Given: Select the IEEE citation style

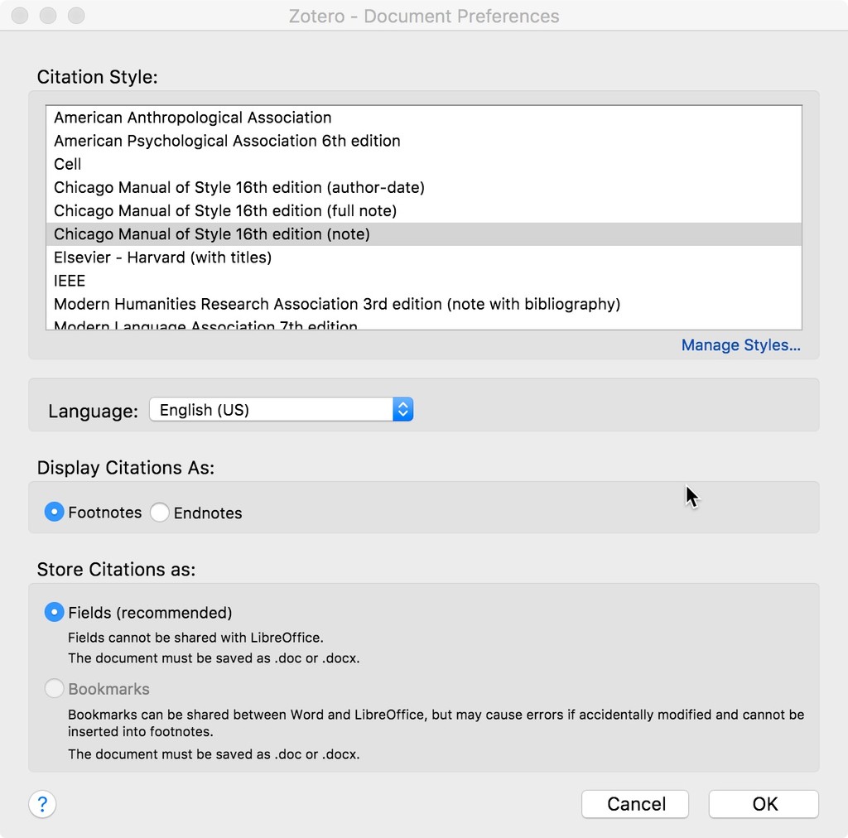Looking at the screenshot, I should (69, 281).
